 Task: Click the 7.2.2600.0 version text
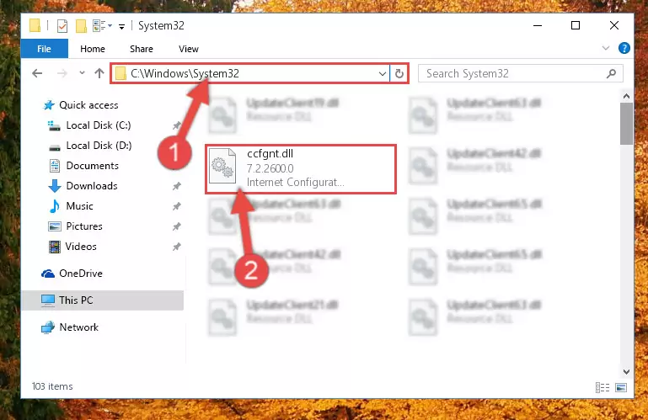pyautogui.click(x=270, y=168)
